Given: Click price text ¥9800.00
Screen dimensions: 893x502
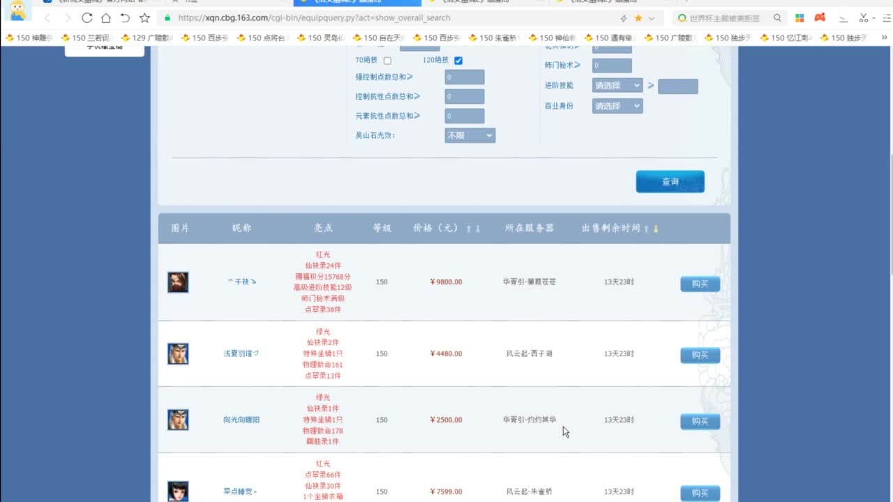Looking at the screenshot, I should pyautogui.click(x=446, y=282).
